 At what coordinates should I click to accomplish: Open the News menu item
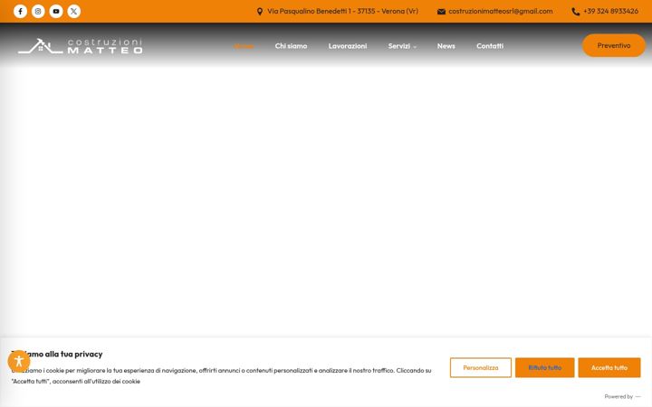[446, 46]
